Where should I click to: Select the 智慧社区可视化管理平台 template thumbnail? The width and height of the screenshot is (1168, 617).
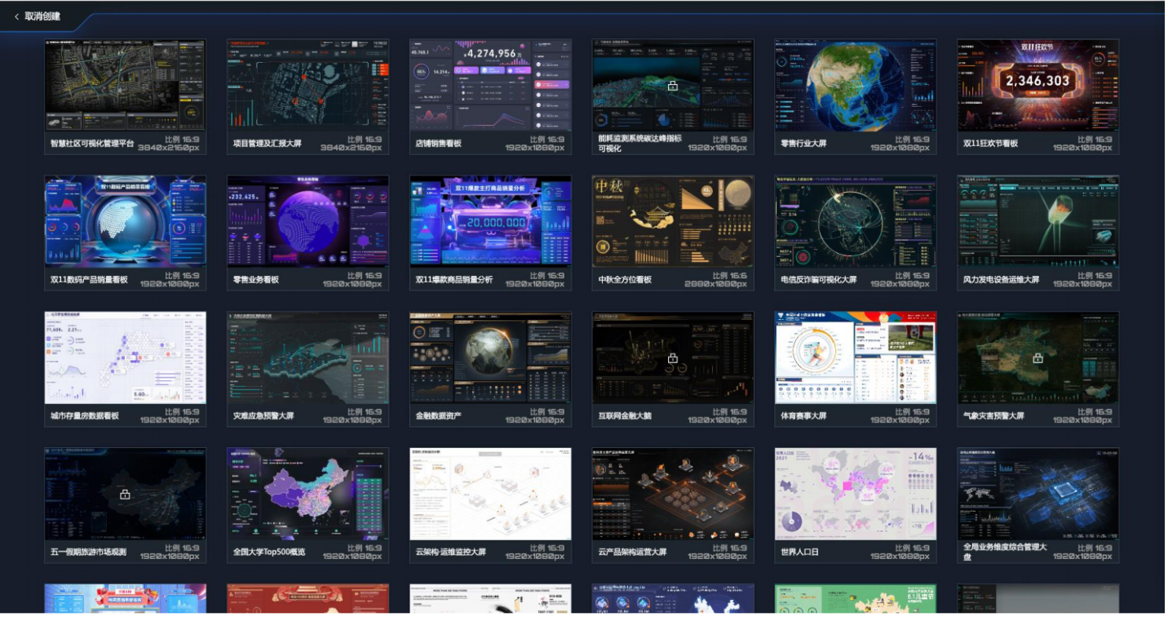point(125,85)
